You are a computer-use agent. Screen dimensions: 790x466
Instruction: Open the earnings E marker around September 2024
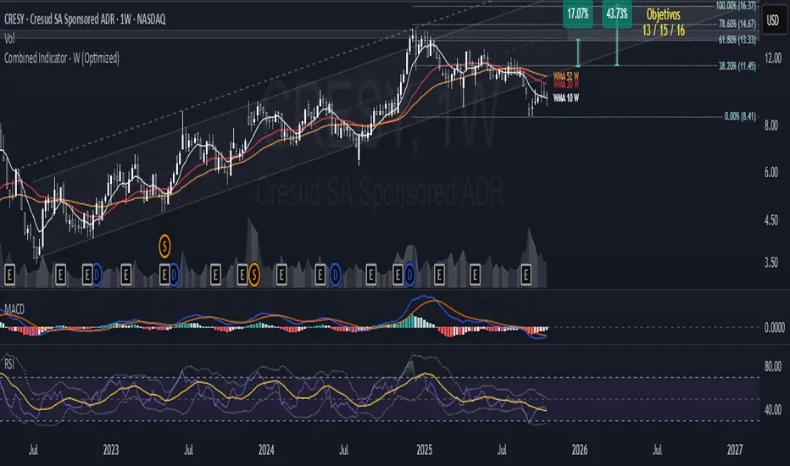[370, 275]
